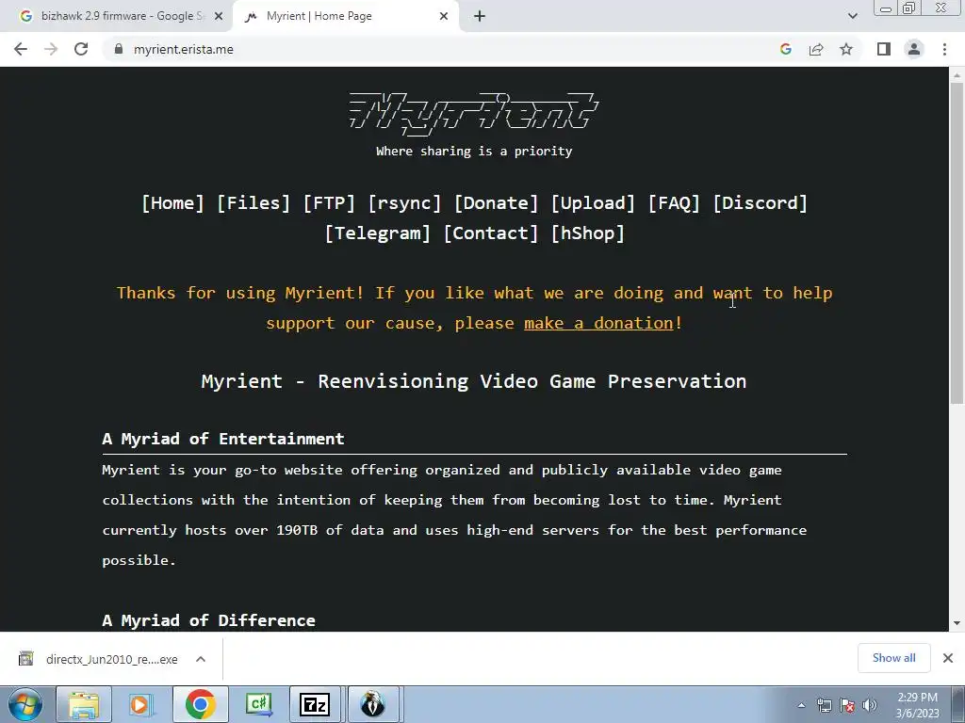Open the [Upload] navigation link
Screen dimensions: 965x723
pyautogui.click(x=593, y=203)
